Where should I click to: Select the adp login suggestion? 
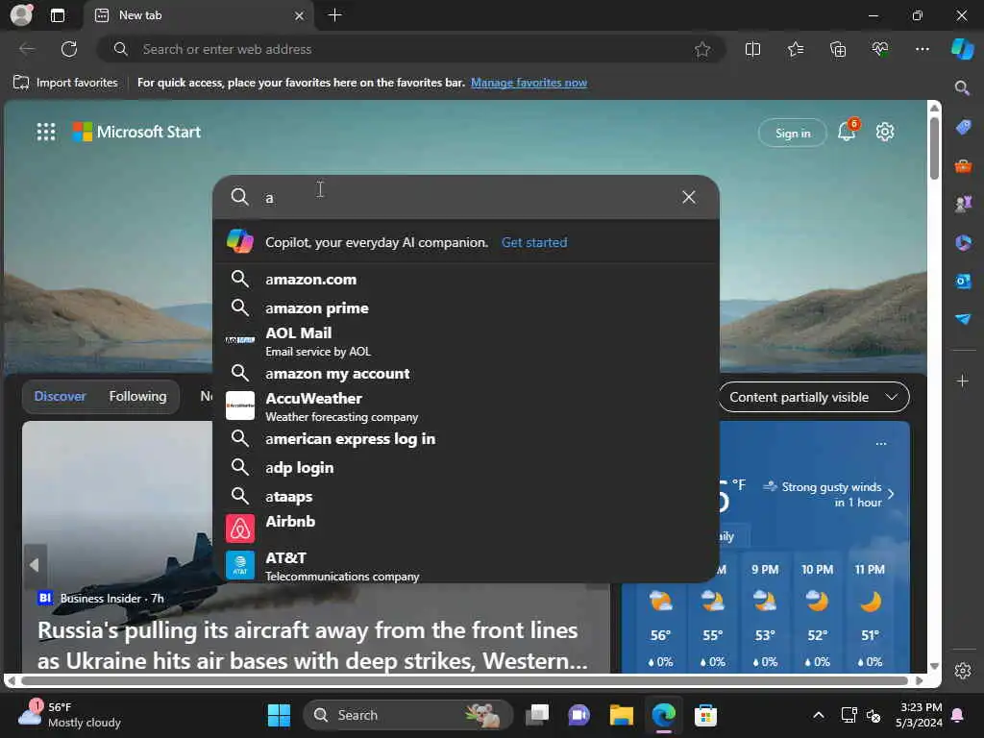pos(466,468)
